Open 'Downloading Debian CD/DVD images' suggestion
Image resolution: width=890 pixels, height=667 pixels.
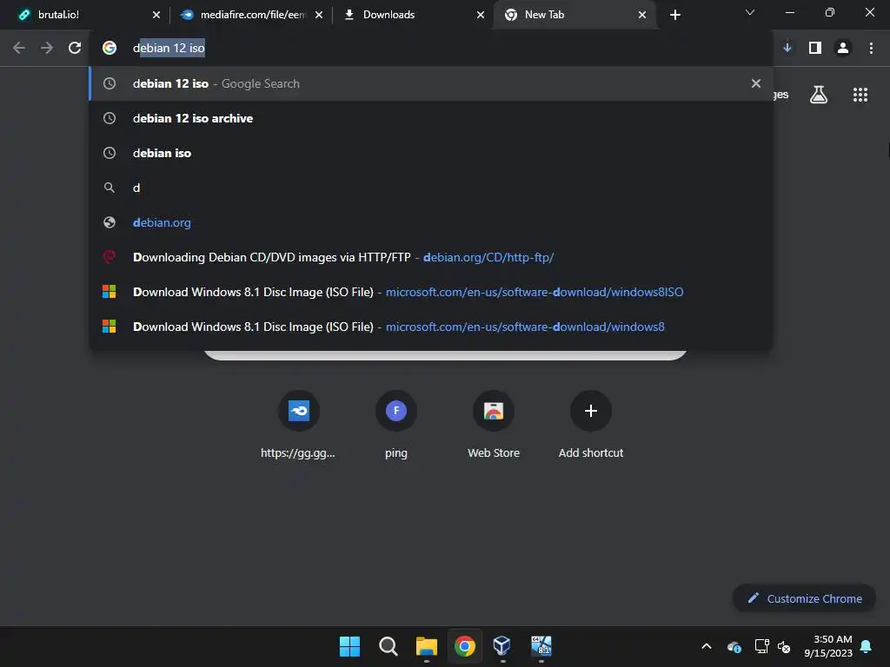(x=431, y=257)
